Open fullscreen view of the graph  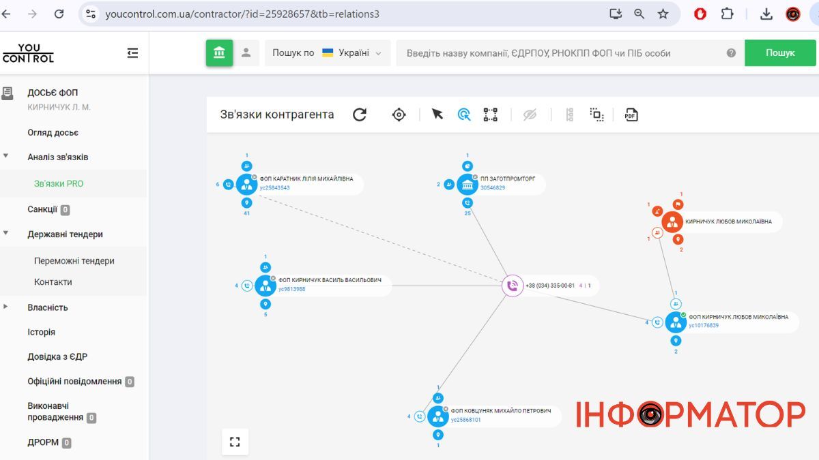(235, 442)
